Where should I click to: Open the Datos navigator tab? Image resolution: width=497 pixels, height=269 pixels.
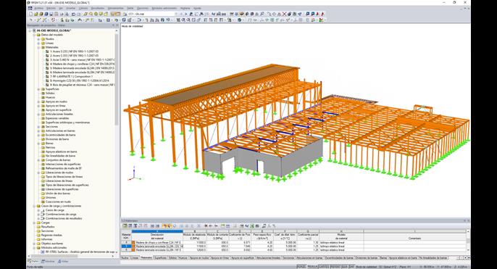pos(33,262)
